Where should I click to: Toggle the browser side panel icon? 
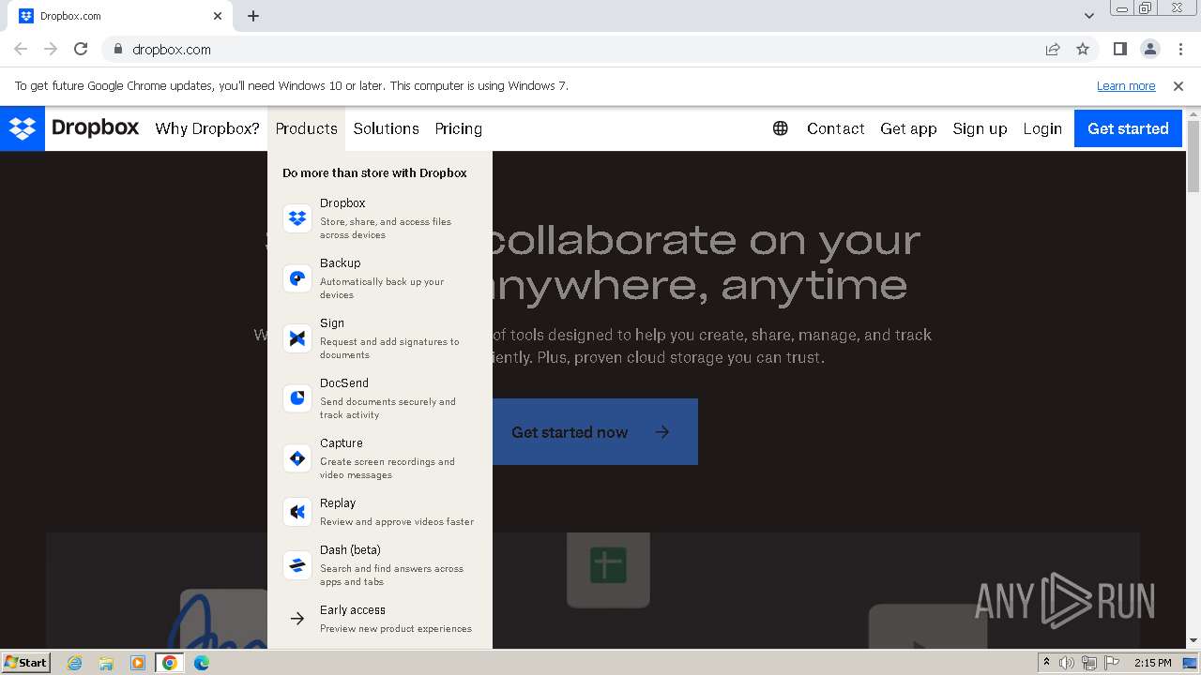point(1120,50)
